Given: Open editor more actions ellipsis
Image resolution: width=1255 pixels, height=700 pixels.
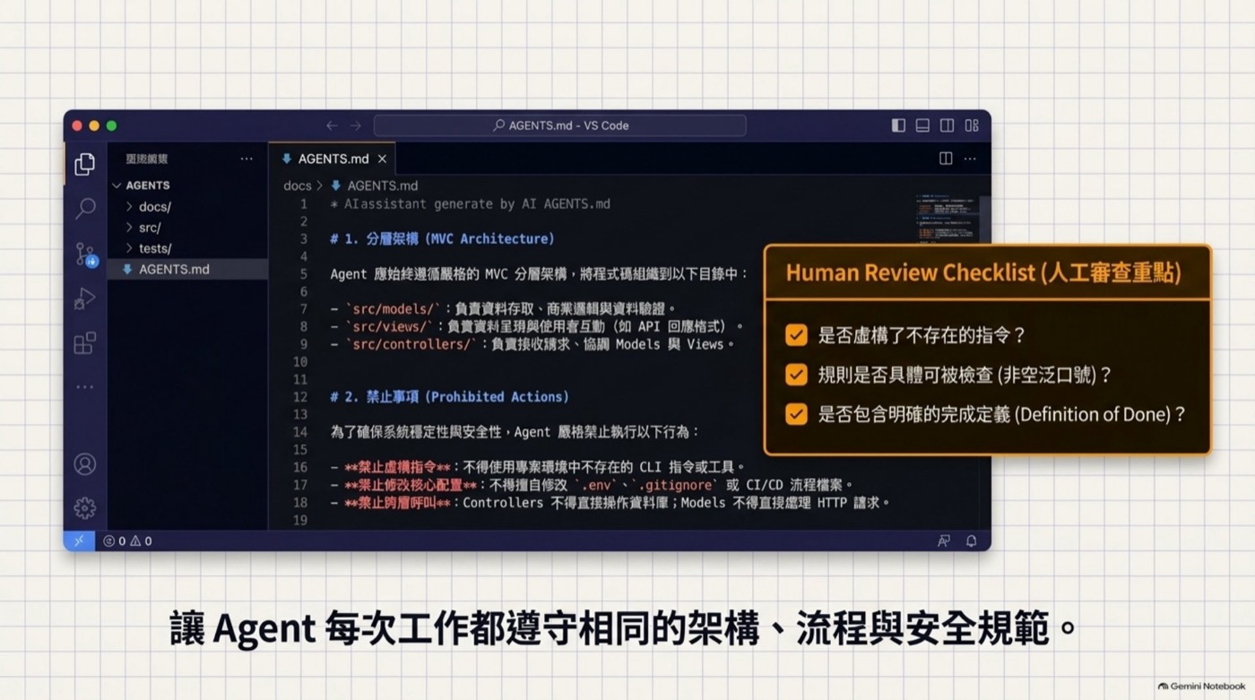Looking at the screenshot, I should pos(970,159).
